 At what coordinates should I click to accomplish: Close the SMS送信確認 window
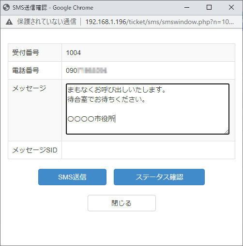click(x=231, y=7)
